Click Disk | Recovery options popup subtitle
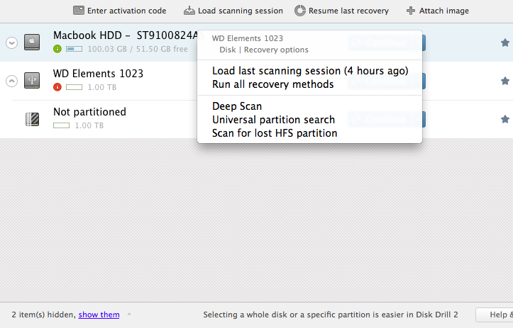The width and height of the screenshot is (513, 328). pyautogui.click(x=264, y=50)
